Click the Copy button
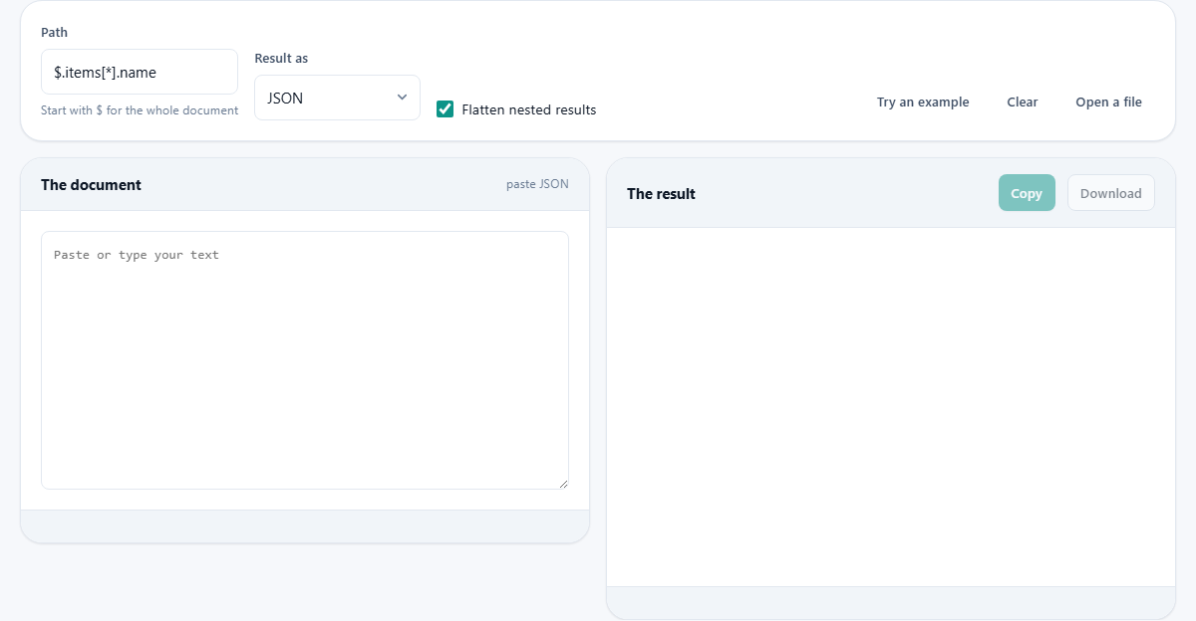Viewport: 1196px width, 621px height. coord(1027,193)
